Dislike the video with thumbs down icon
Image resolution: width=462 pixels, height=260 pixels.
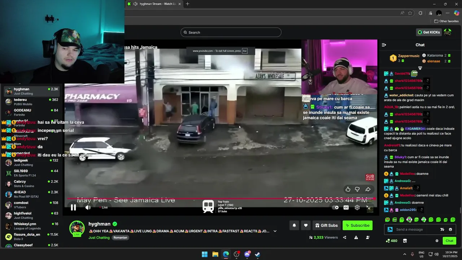tap(357, 189)
